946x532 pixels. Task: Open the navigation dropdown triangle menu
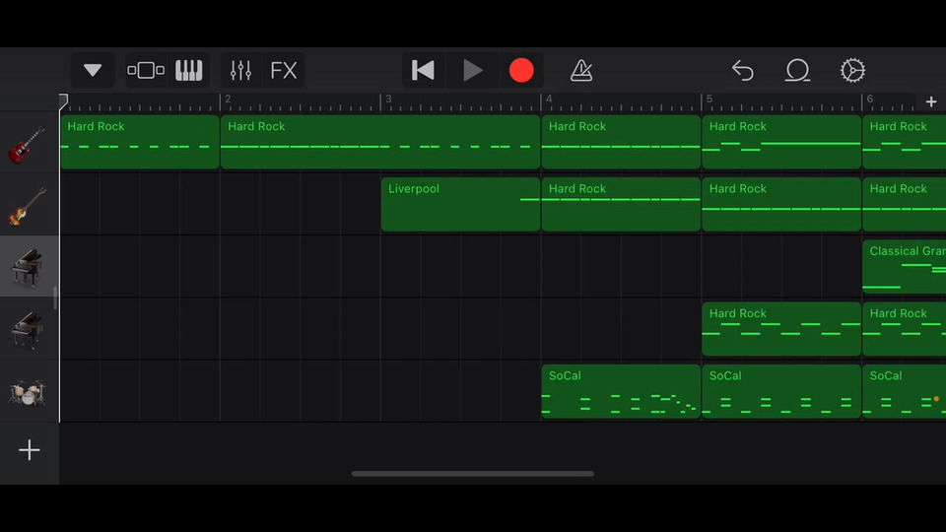93,71
